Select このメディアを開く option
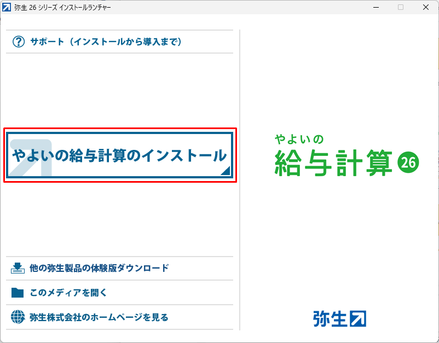Viewport: 439px width, 343px height. [x=68, y=293]
